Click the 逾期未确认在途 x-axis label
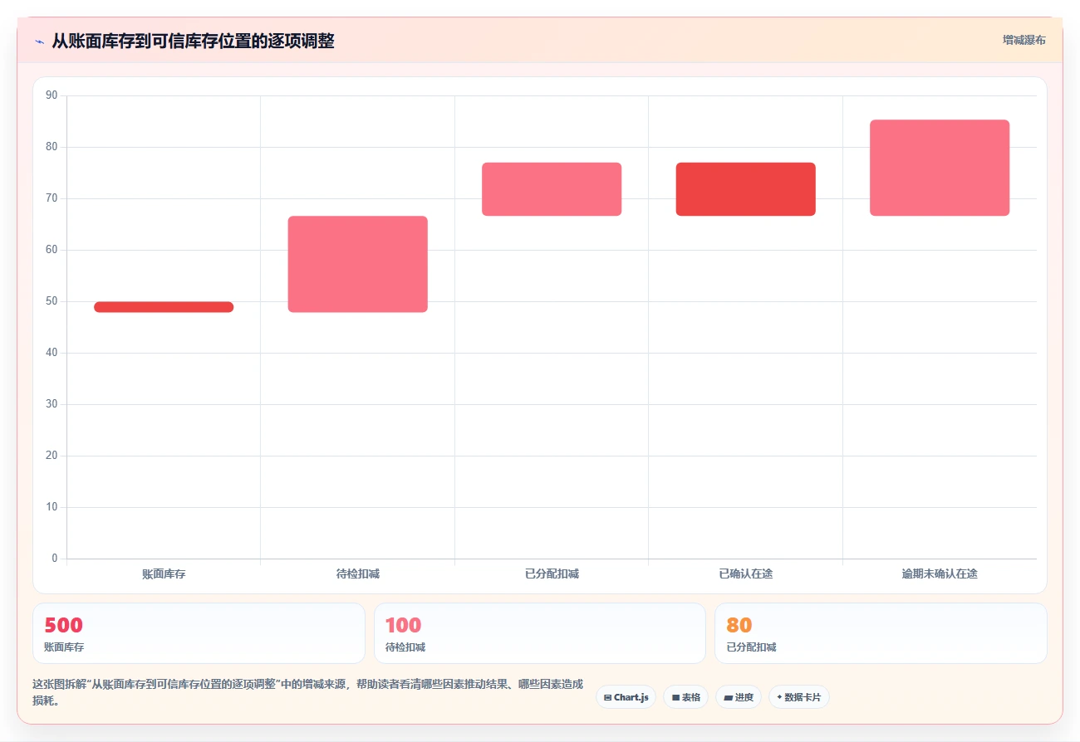 (940, 574)
